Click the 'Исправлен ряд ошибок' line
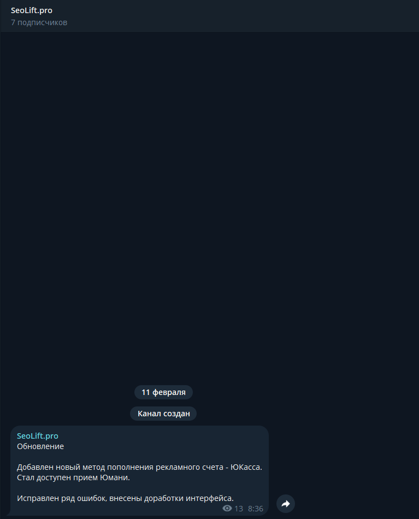This screenshot has height=519, width=419. coord(126,498)
